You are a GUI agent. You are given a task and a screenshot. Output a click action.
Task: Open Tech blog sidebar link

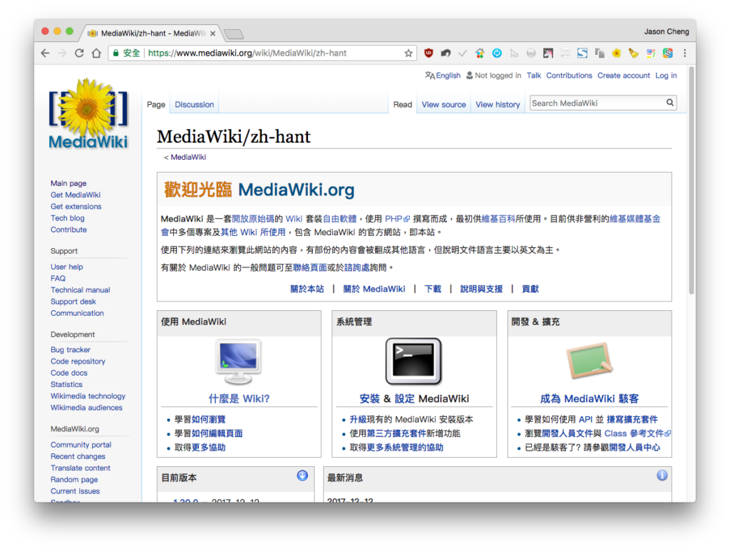pos(68,218)
